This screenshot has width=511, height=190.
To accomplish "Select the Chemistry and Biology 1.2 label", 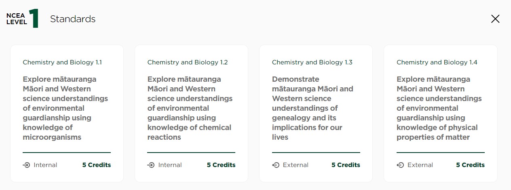I will [x=188, y=62].
